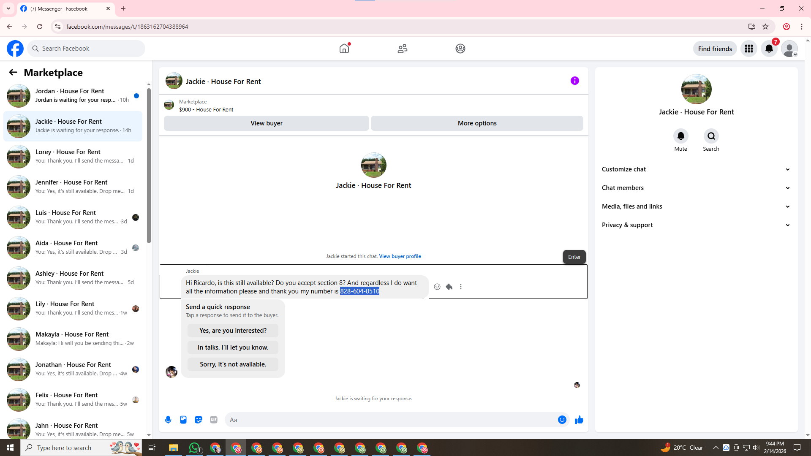Open the GIF picker icon
This screenshot has height=456, width=811.
pyautogui.click(x=214, y=420)
